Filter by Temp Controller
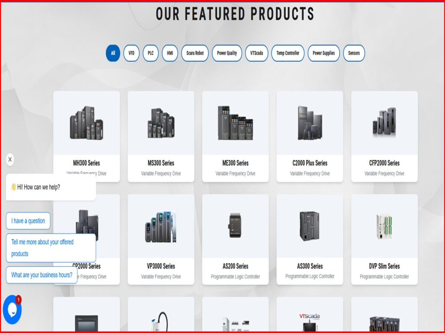 [288, 53]
